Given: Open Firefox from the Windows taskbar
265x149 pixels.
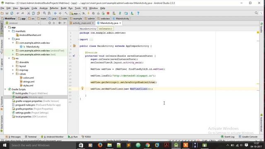Looking at the screenshot, I should (x=100, y=145).
